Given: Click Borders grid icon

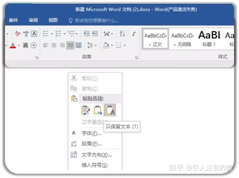Looking at the screenshot, I should pos(118,45).
